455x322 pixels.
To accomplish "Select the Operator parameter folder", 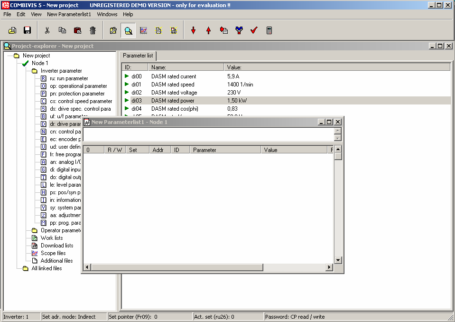I will coord(60,230).
